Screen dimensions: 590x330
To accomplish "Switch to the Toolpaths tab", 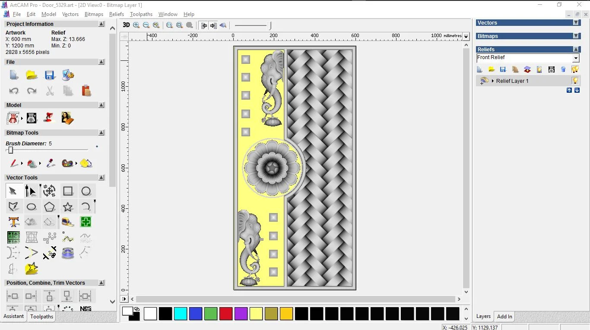I will pos(41,317).
